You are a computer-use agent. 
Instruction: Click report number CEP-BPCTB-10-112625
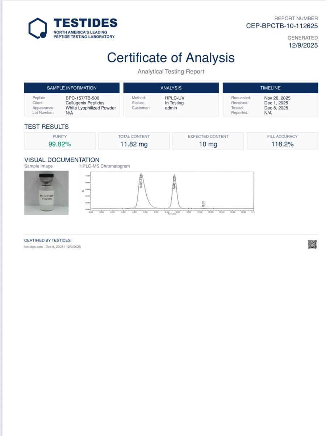pos(282,26)
